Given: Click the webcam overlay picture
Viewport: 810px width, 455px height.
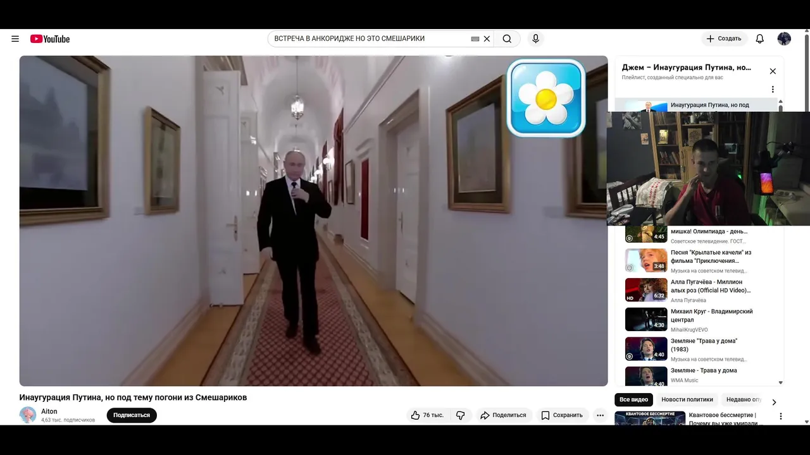Looking at the screenshot, I should 708,169.
